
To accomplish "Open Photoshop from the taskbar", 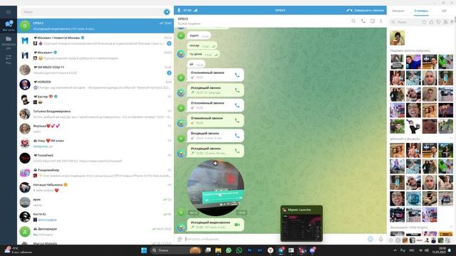I will [249, 250].
